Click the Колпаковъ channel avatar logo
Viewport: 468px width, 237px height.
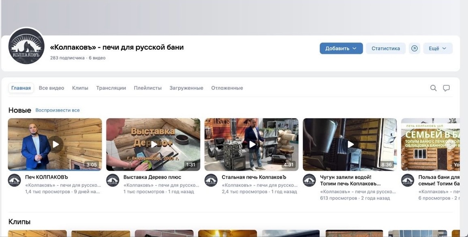26,46
